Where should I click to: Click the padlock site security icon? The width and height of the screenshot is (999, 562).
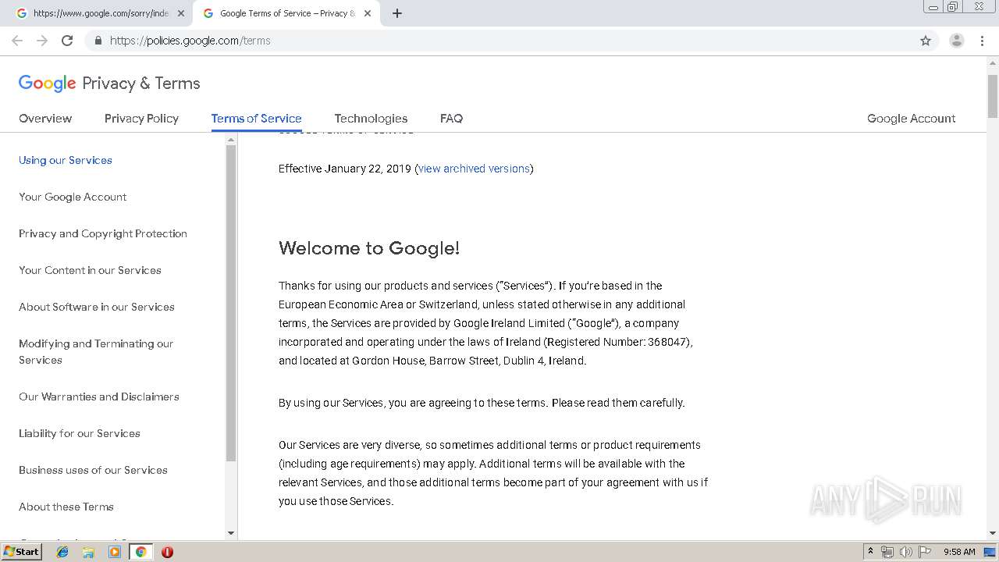98,41
